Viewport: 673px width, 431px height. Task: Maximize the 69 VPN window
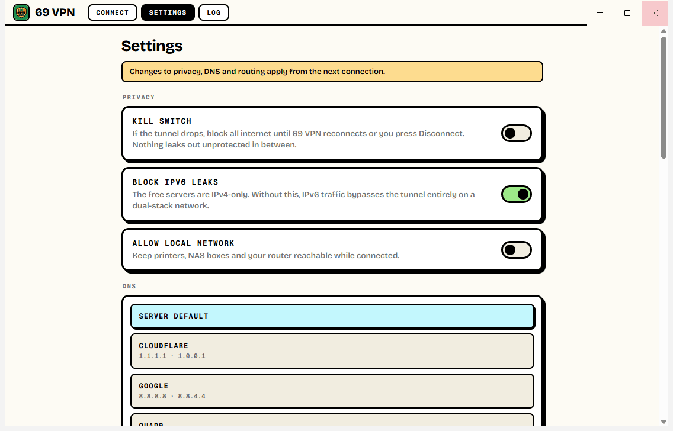(627, 13)
